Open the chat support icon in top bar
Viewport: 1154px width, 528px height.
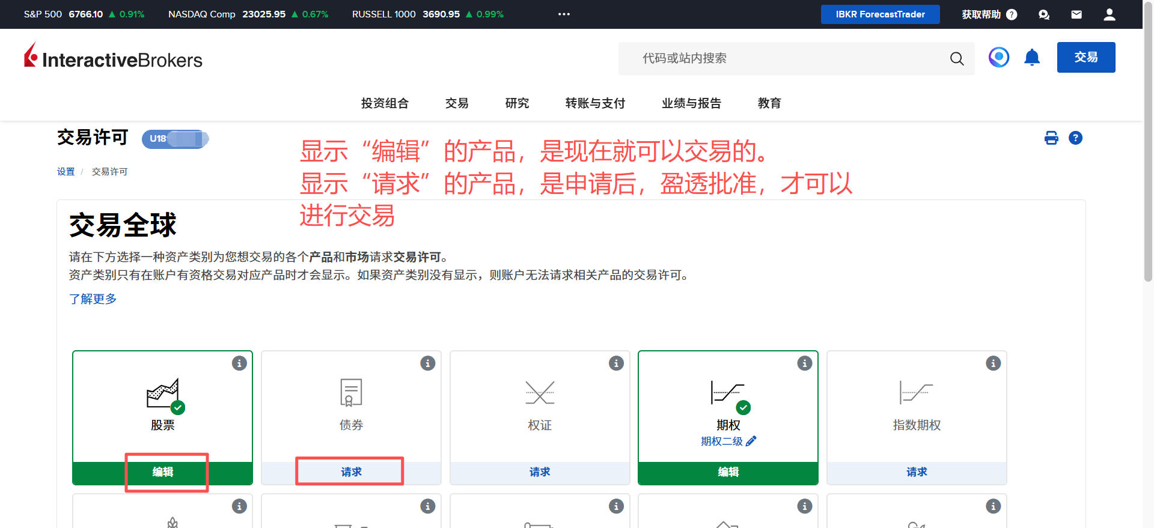coord(1044,14)
